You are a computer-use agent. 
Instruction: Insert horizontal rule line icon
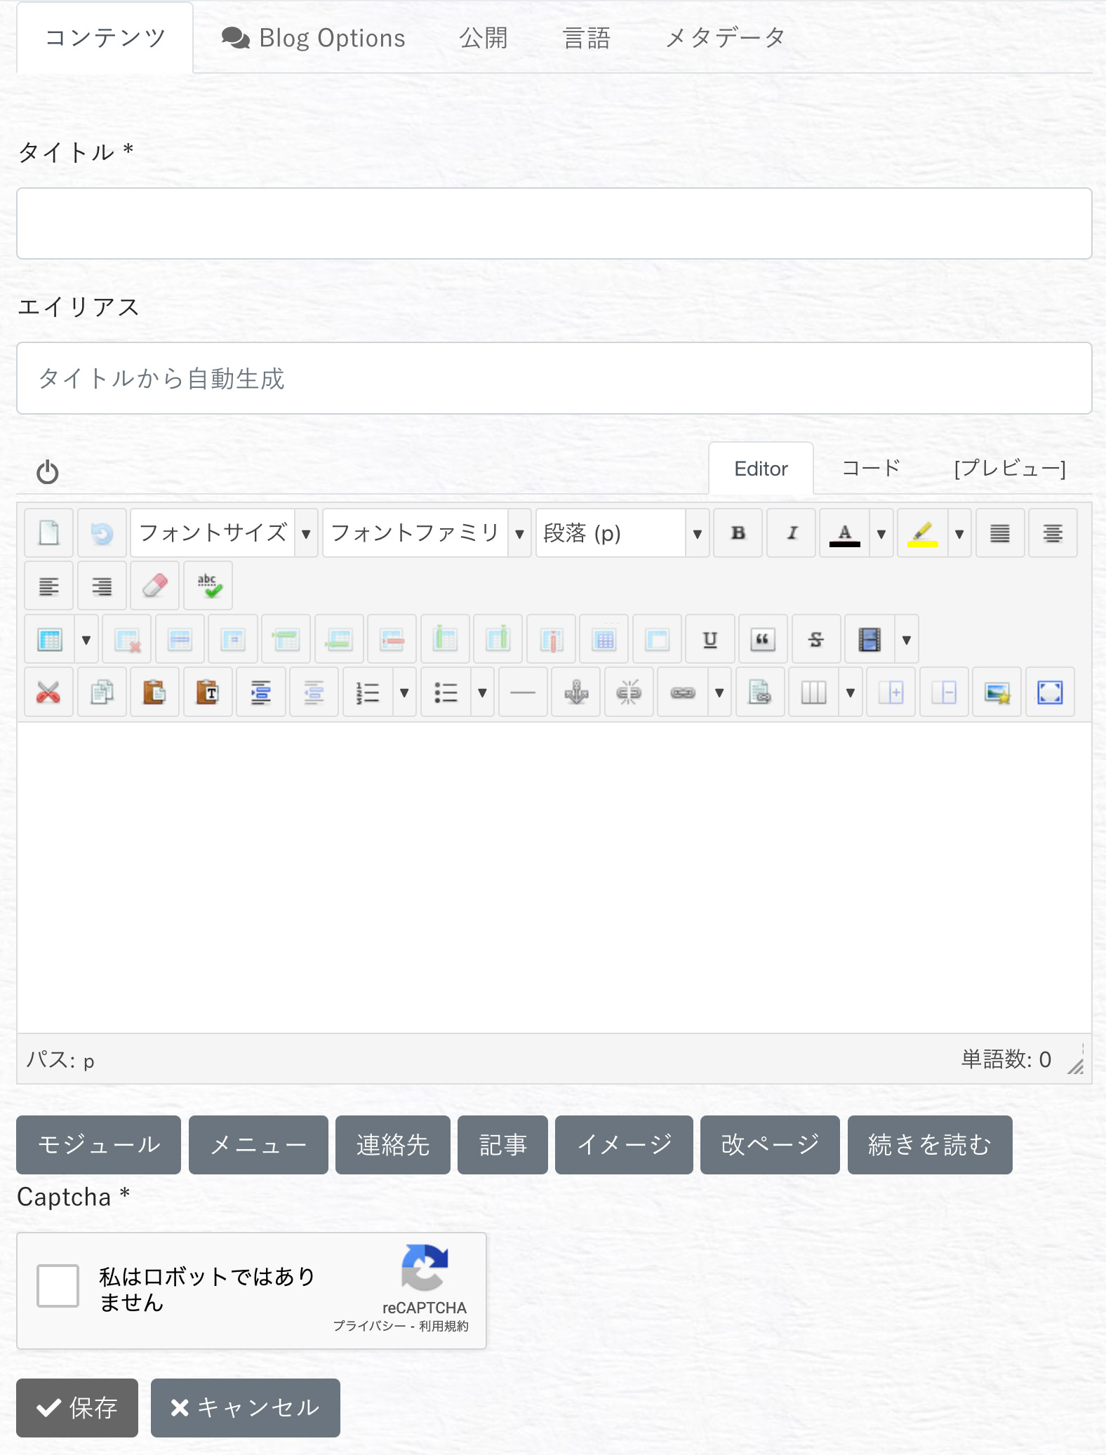(x=523, y=693)
